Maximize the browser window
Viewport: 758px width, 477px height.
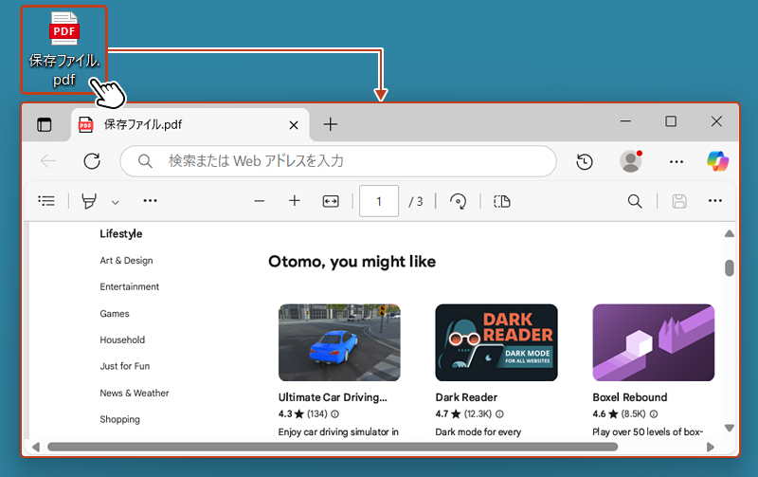tap(671, 121)
